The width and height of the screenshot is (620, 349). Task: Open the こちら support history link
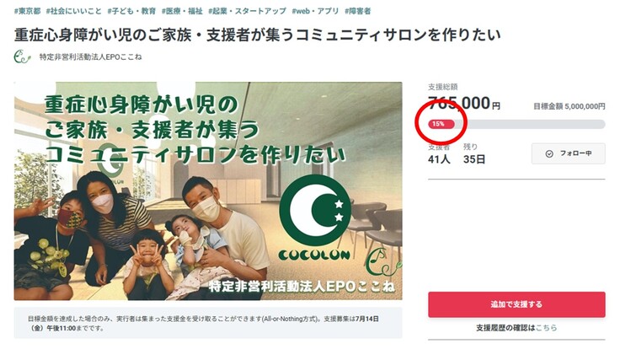coord(547,328)
